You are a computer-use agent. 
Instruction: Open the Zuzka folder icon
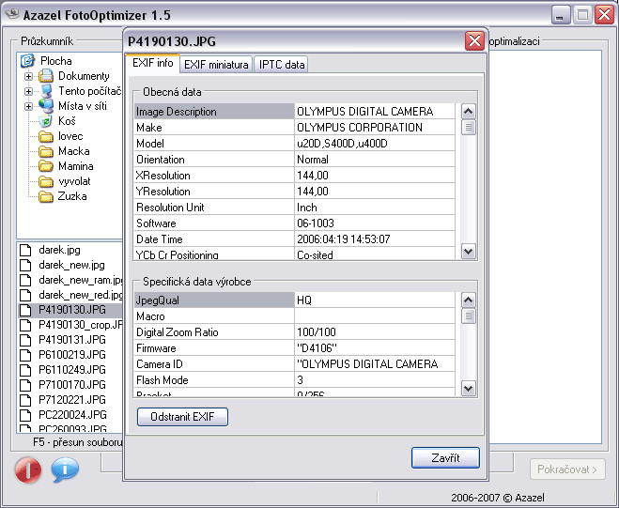[46, 196]
